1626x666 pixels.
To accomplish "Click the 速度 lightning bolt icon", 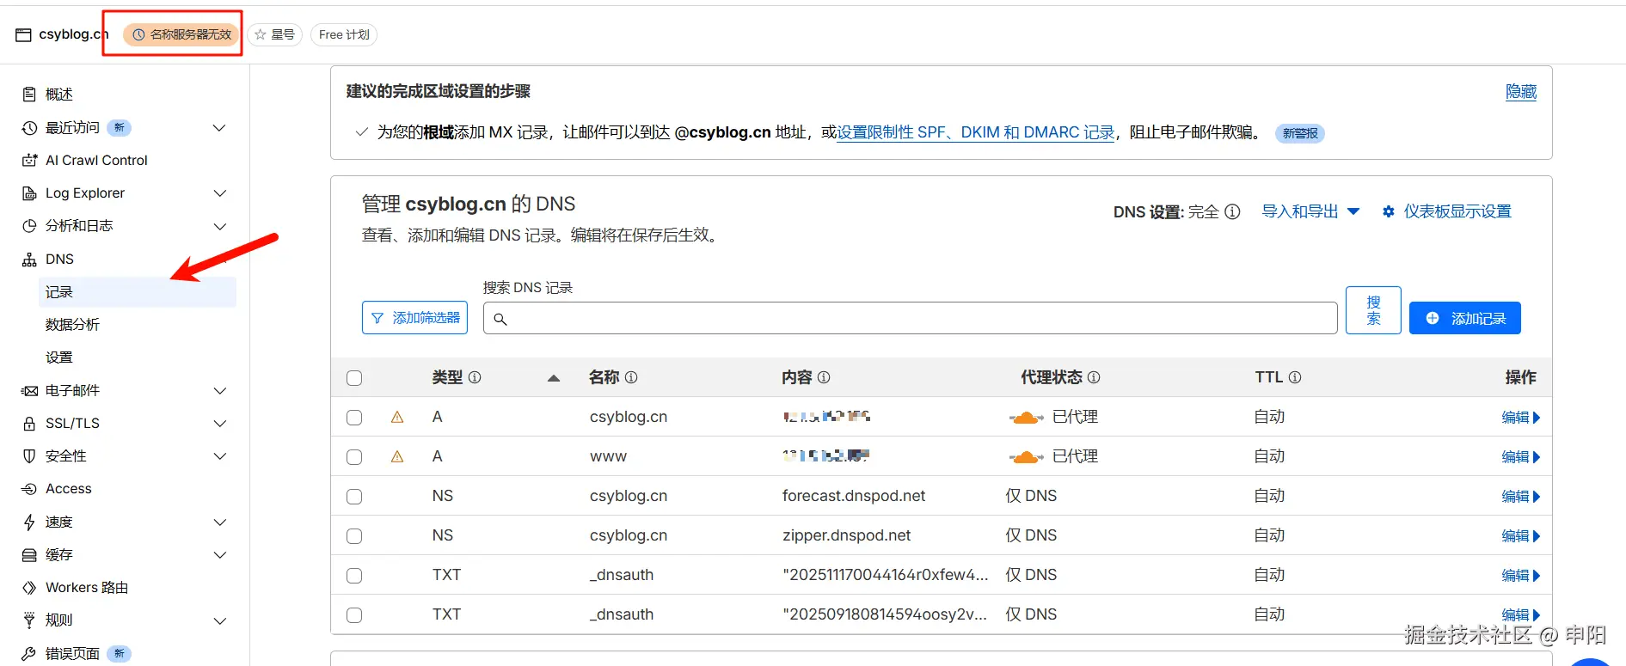I will click(x=29, y=522).
